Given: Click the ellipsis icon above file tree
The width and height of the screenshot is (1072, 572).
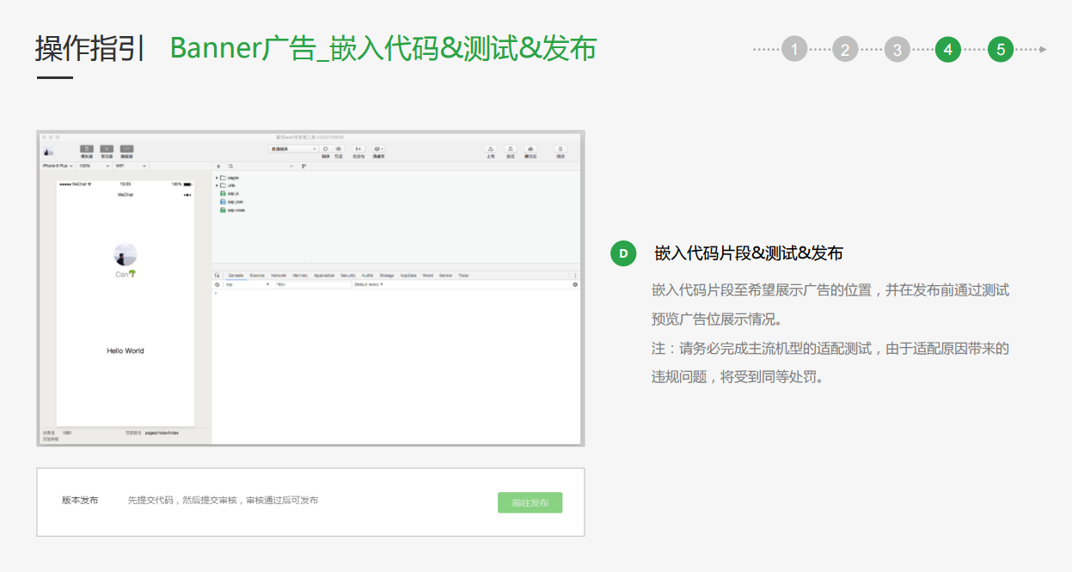Looking at the screenshot, I should coord(291,167).
